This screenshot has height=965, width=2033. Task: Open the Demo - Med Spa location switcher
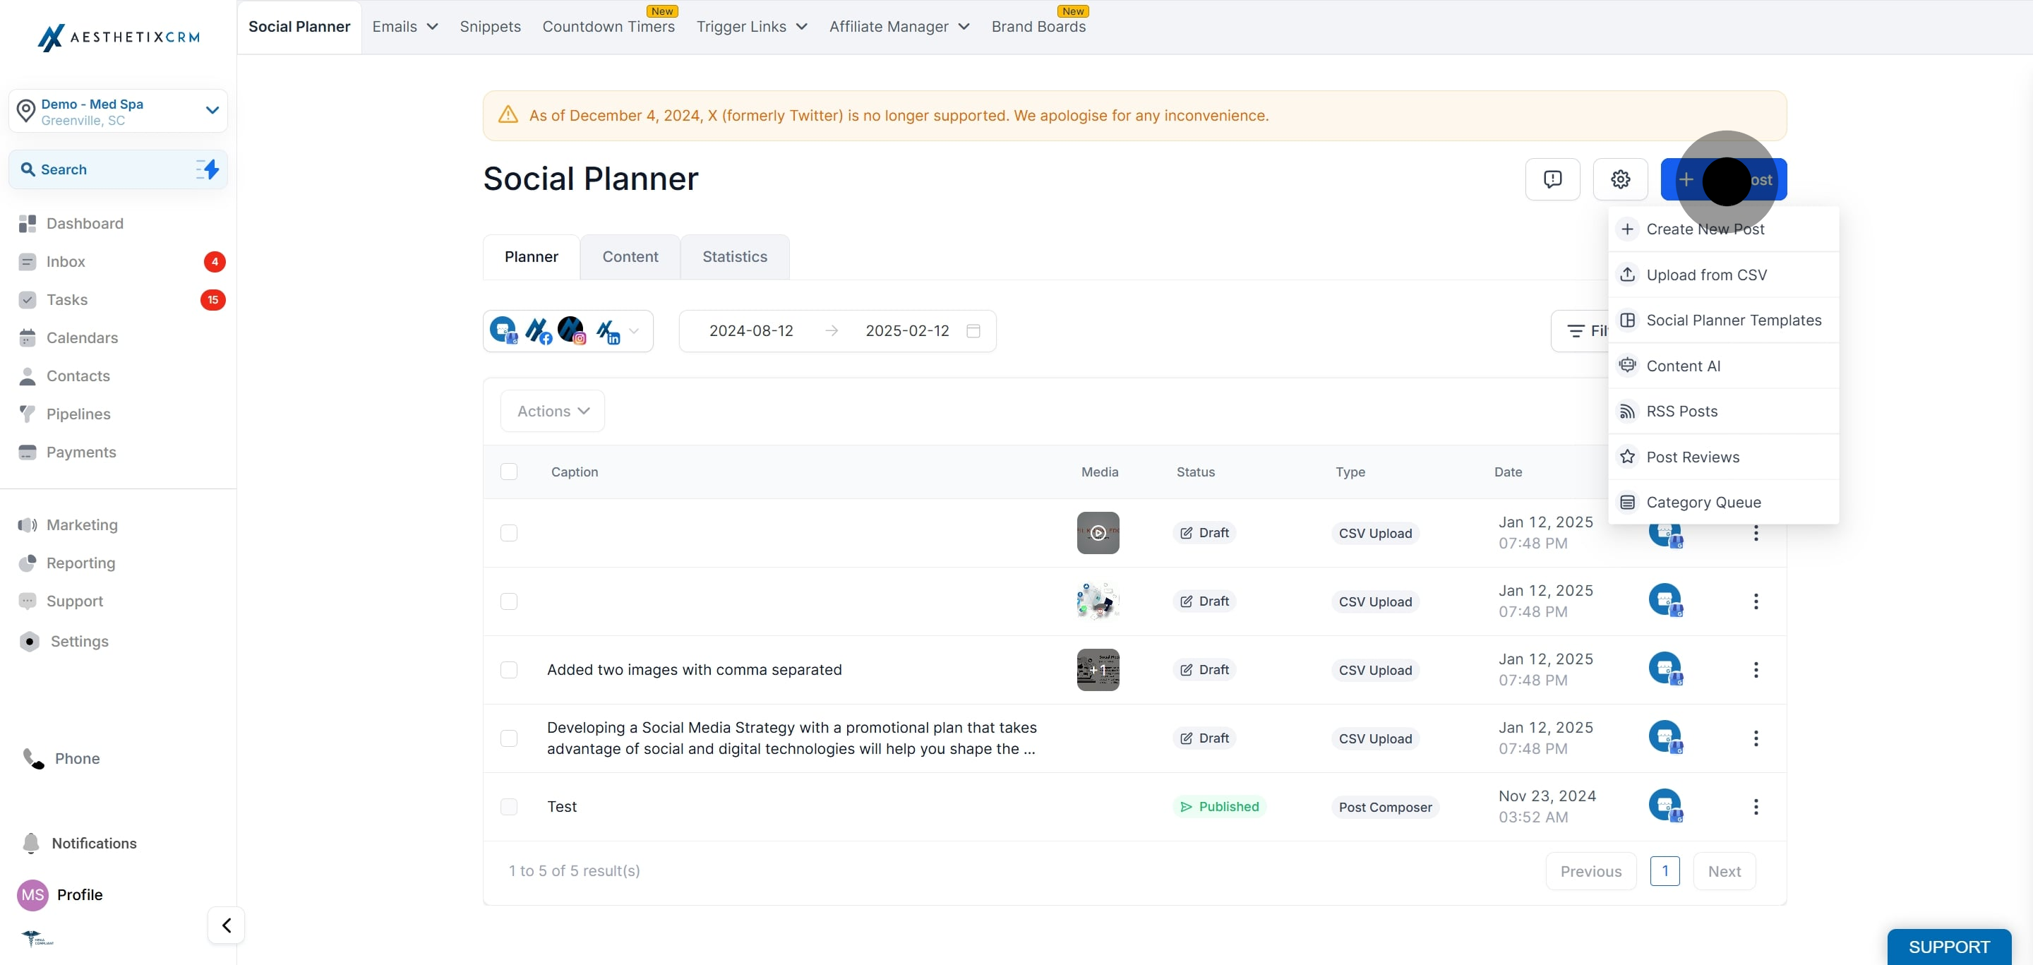point(119,112)
